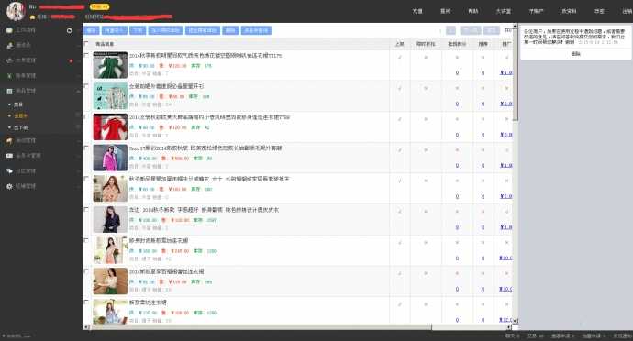Viewport: 633px width, 341px height.
Task: Expand the chat bubbles sidebar section chevron
Action: click(78, 171)
